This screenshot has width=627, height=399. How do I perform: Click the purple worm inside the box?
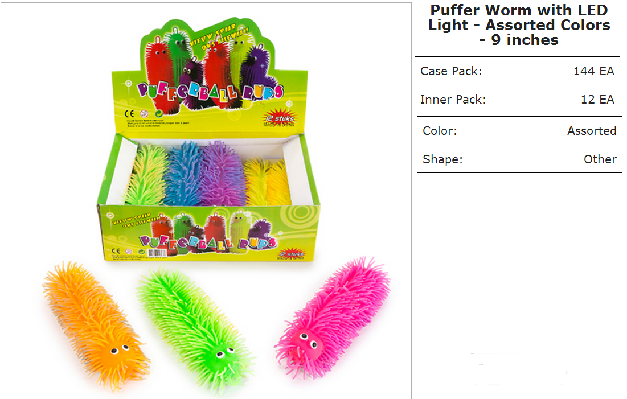coord(222,174)
